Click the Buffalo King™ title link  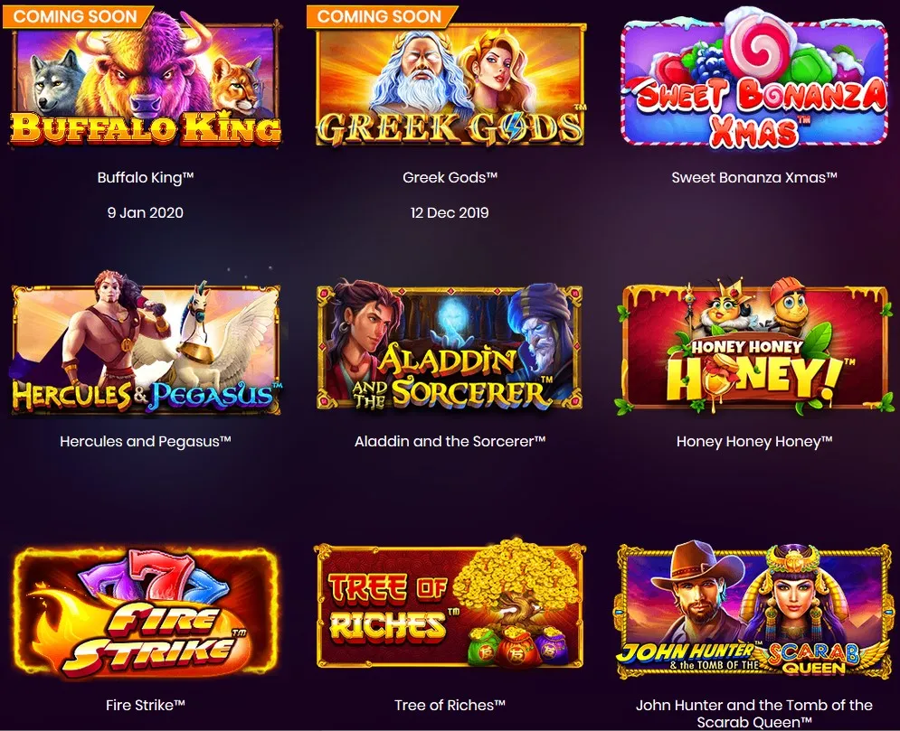(146, 177)
